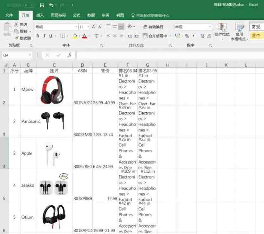Open the 文件 menu tab
The width and height of the screenshot is (264, 234).
pos(9,15)
